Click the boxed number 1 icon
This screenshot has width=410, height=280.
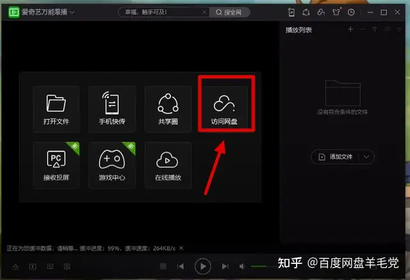33,267
